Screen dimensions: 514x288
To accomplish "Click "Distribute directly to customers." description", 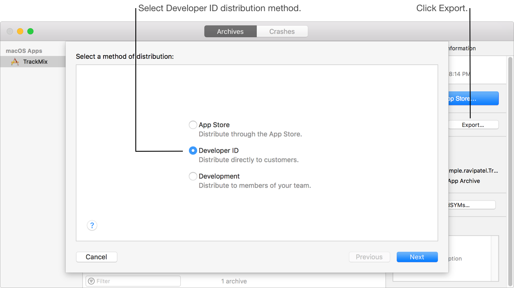I will 249,160.
